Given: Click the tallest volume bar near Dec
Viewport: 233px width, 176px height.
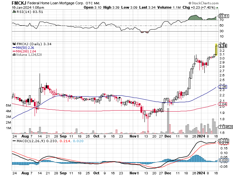Looking at the screenshot, I should [168, 121].
